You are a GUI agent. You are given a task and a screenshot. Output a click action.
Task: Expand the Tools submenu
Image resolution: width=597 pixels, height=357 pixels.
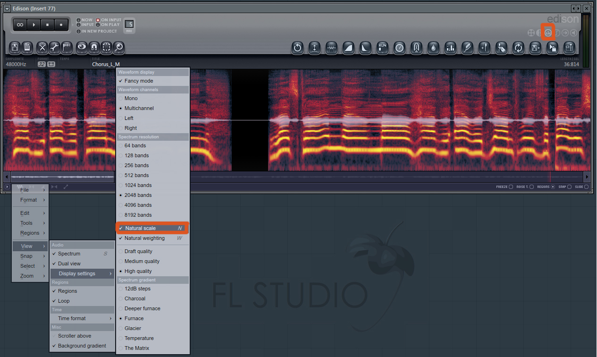[x=30, y=223]
